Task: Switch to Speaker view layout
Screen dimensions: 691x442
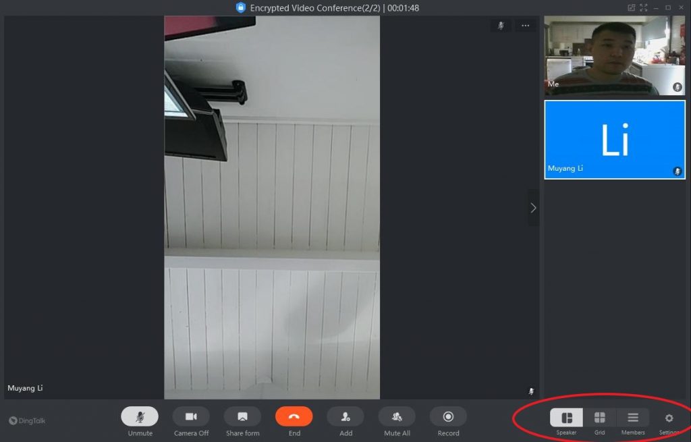Action: click(x=566, y=418)
